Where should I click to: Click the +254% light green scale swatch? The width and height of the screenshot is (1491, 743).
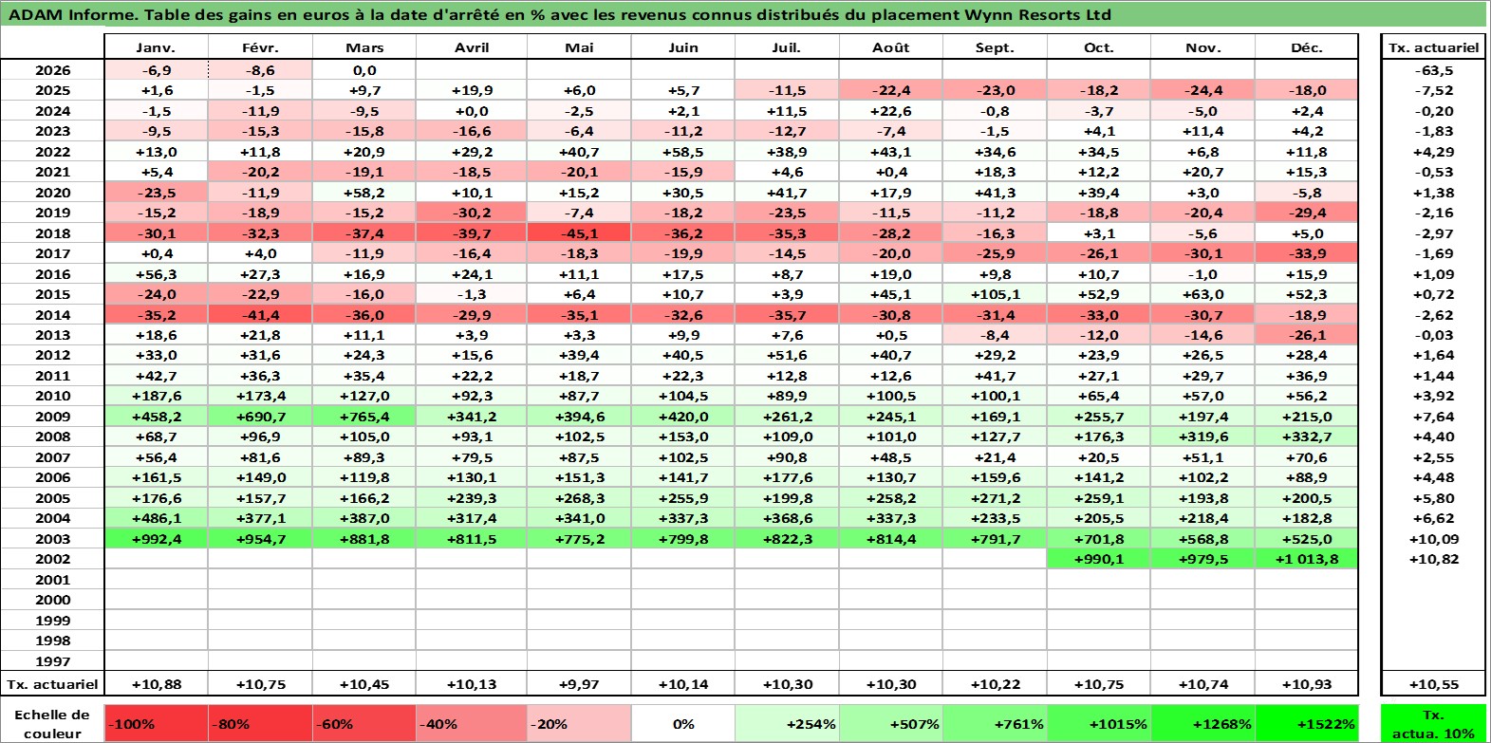click(787, 724)
